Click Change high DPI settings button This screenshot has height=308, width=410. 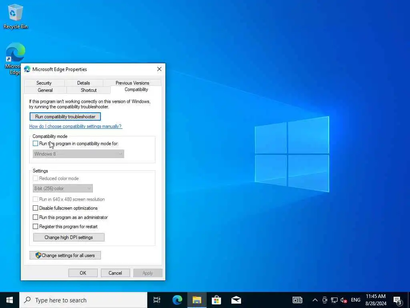69,237
